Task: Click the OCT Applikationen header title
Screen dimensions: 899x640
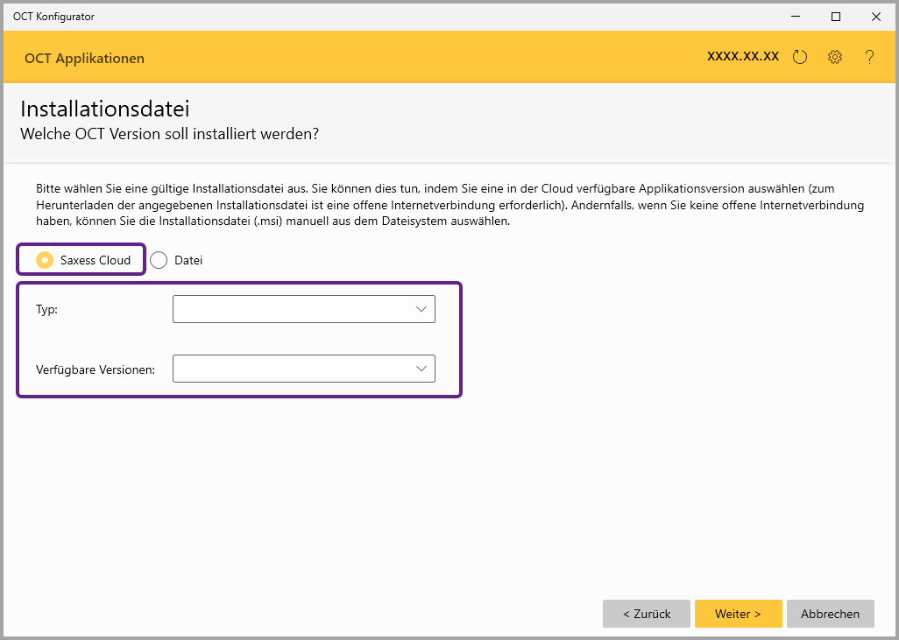Action: coord(84,59)
